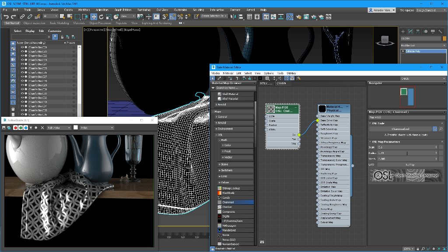The image size is (448, 252).
Task: Expand the Environment maps group
Action: (234, 129)
